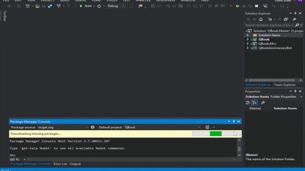
Task: Open Properties window options arrow
Action: pos(290,91)
